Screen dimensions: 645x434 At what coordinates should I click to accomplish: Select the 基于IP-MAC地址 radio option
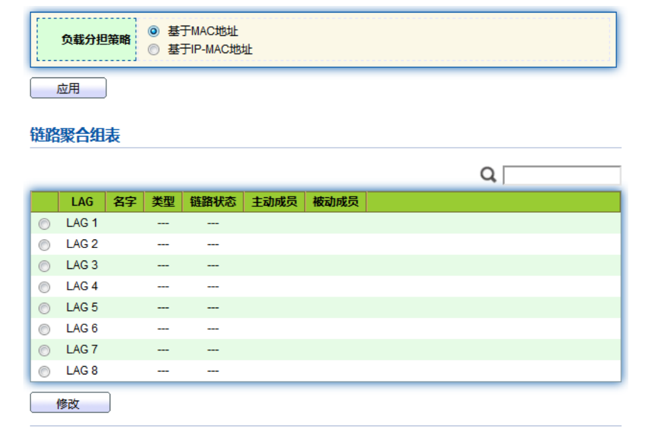pyautogui.click(x=154, y=50)
